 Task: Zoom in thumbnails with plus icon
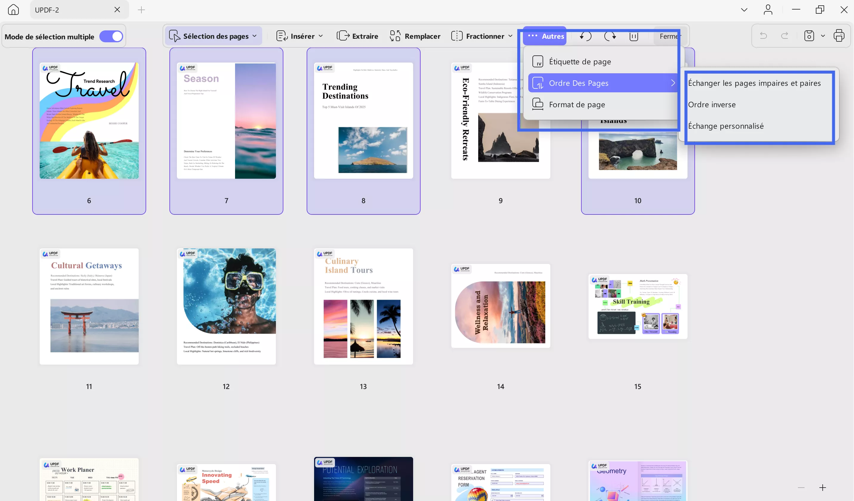822,488
